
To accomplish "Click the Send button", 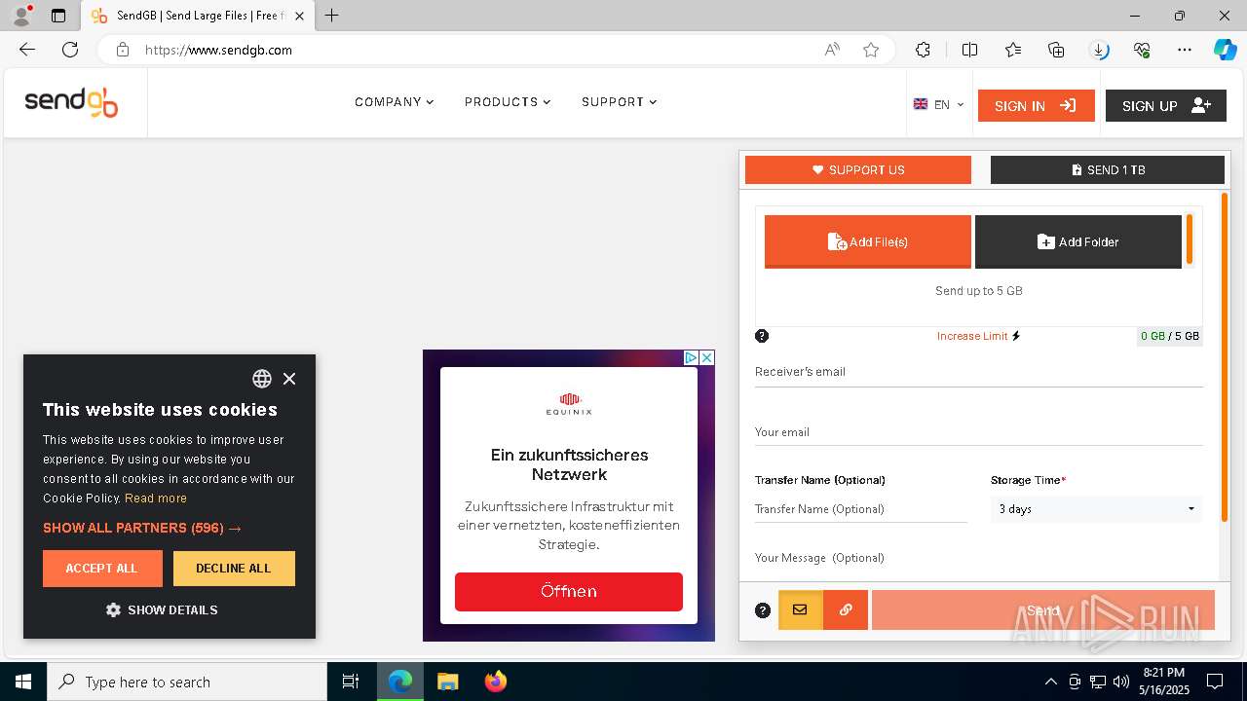I will [1043, 610].
